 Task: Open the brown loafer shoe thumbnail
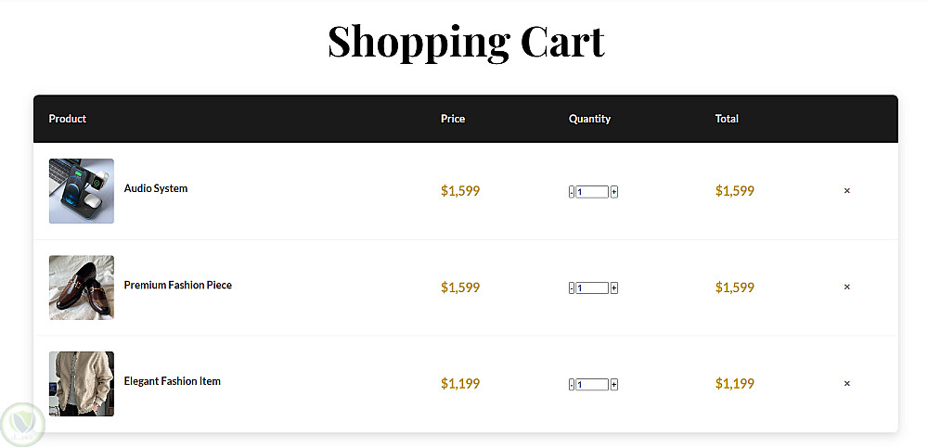pos(82,287)
